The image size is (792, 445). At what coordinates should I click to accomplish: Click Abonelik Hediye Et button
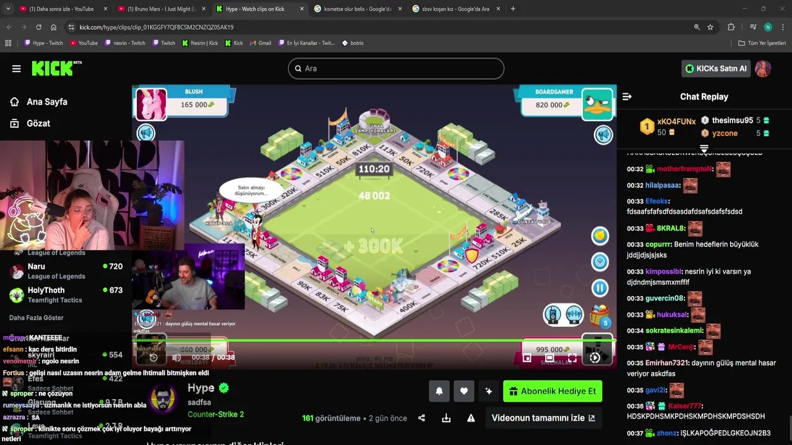tap(553, 391)
